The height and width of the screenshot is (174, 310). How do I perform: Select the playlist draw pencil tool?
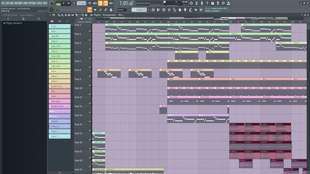59,15
